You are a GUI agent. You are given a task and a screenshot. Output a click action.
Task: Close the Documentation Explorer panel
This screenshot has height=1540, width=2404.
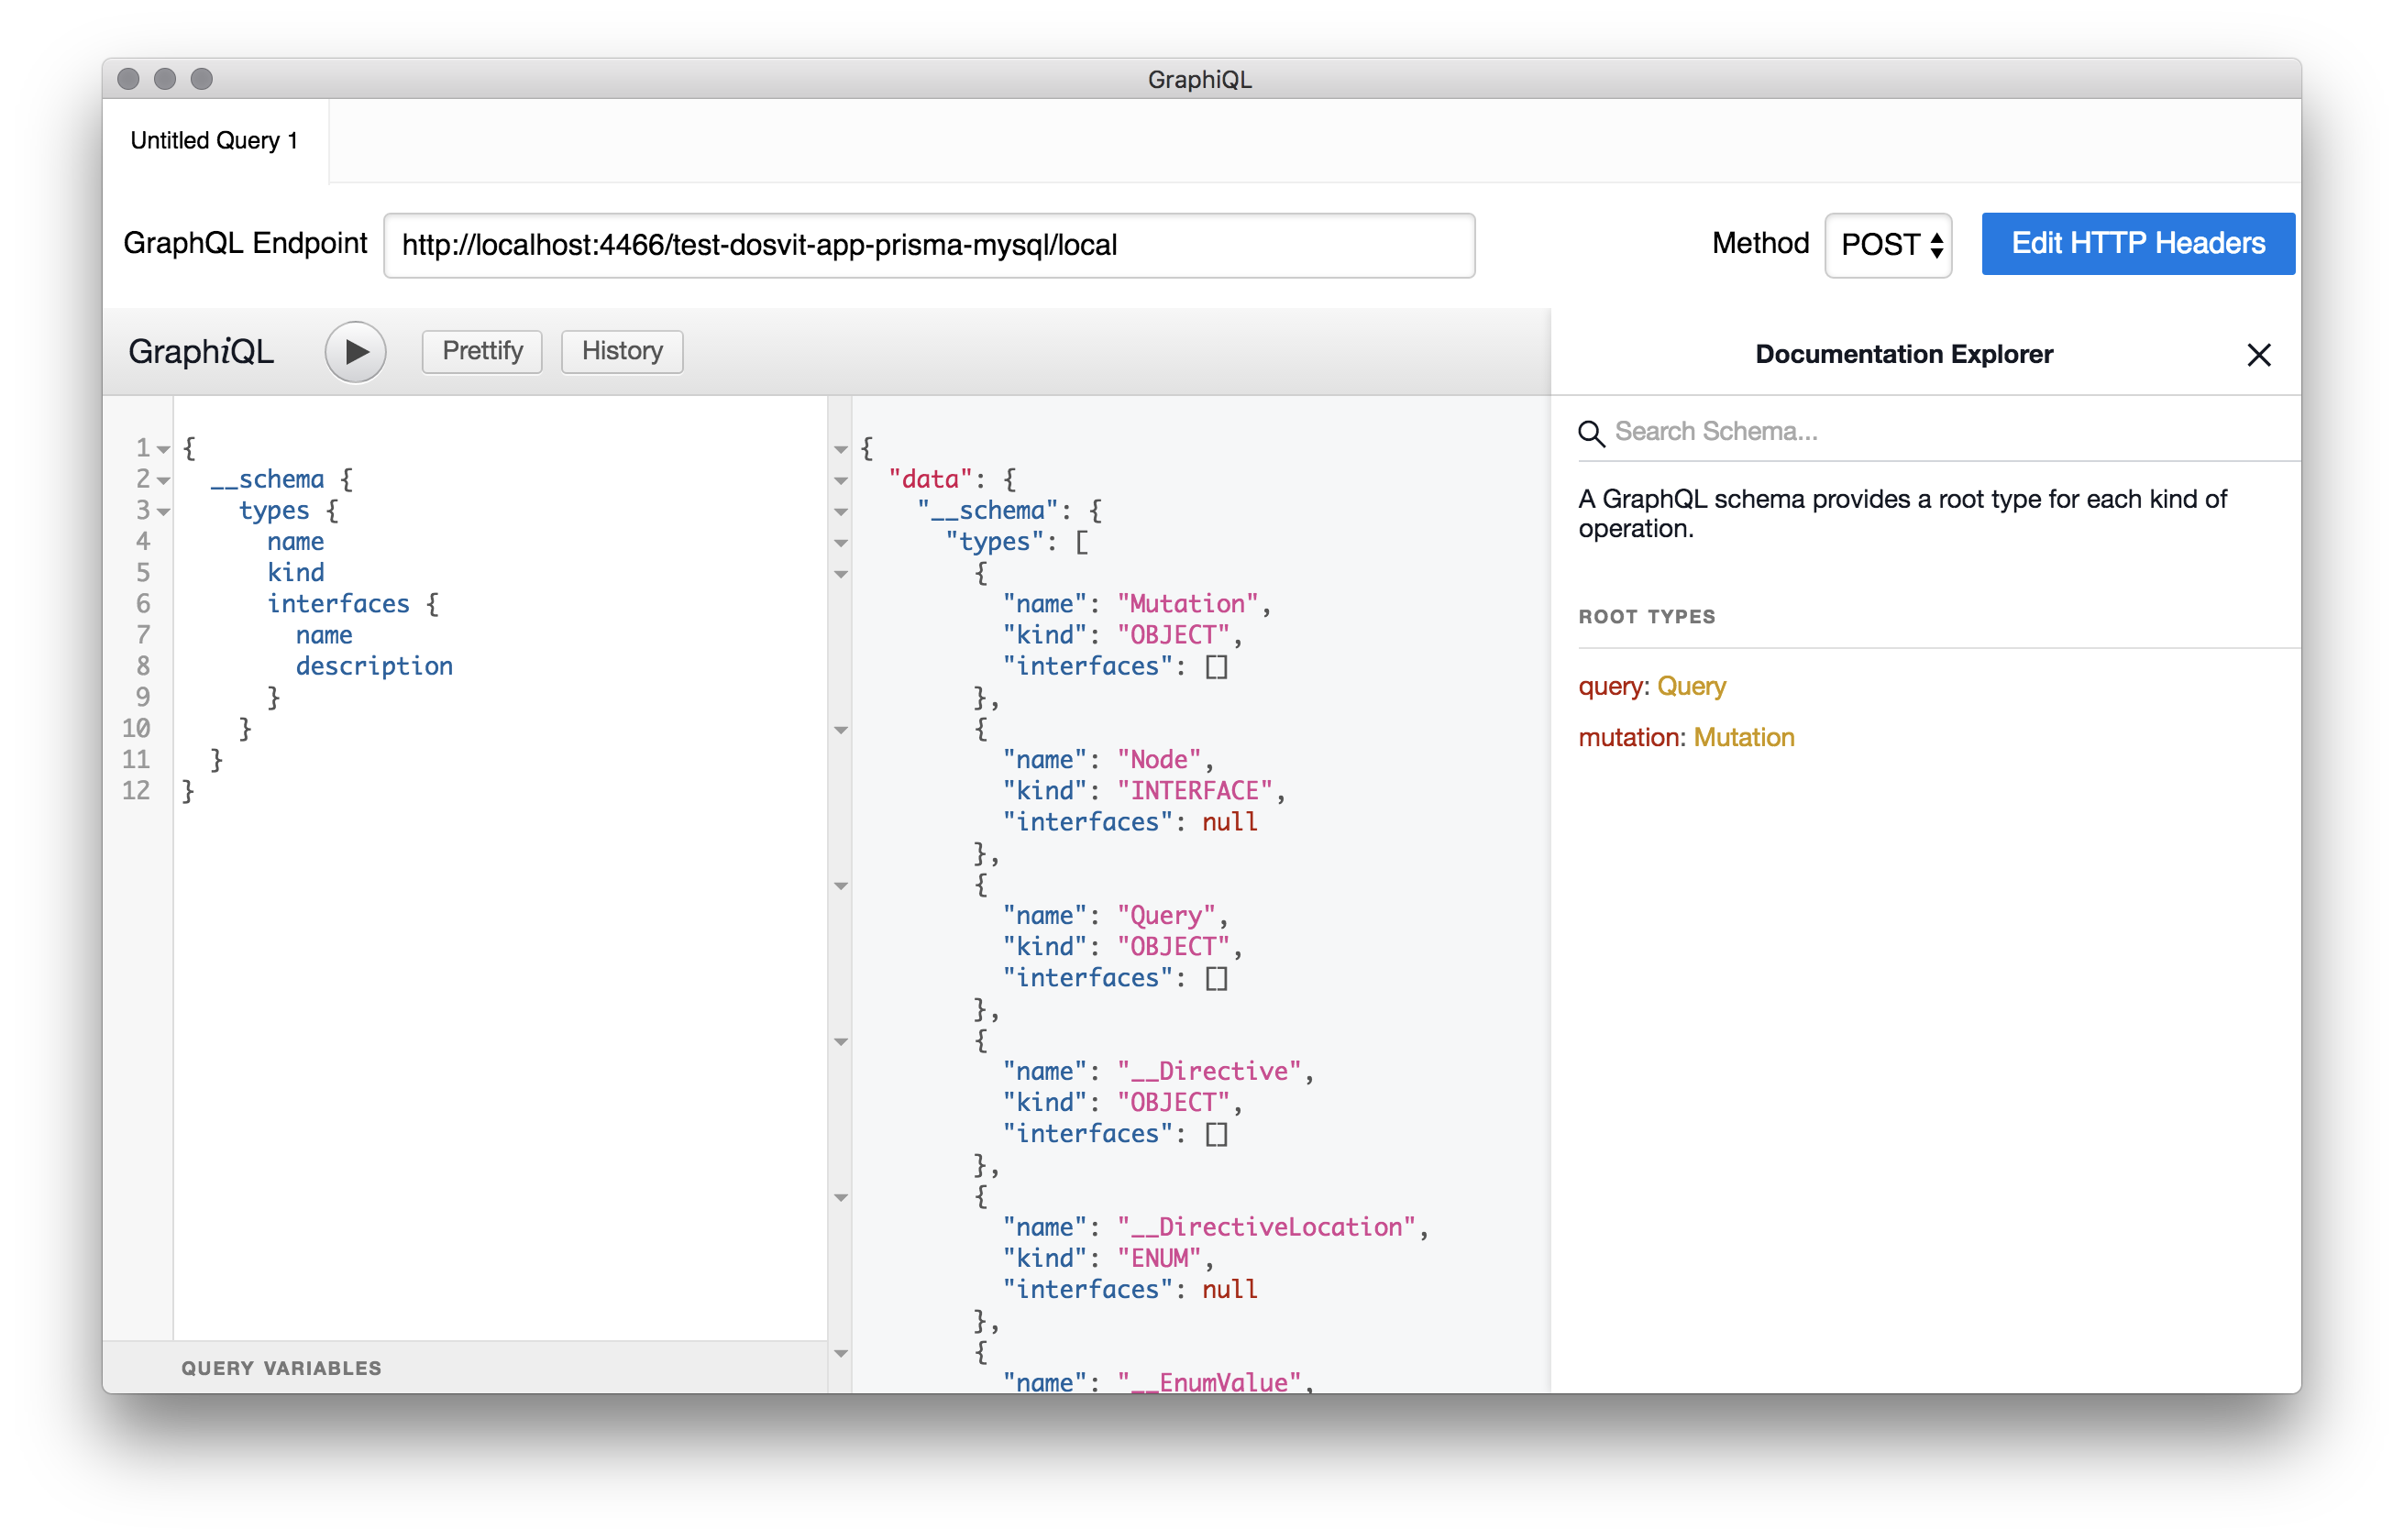2259,355
